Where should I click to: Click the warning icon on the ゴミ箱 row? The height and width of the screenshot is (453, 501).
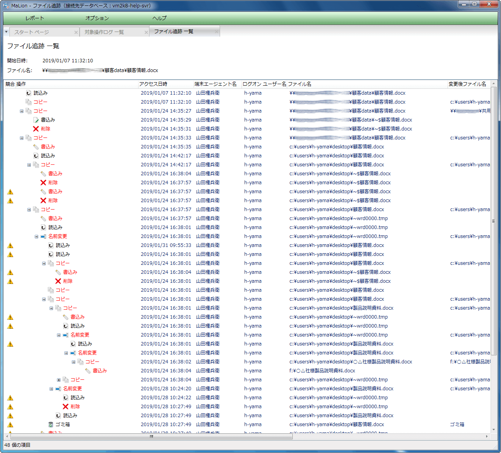(x=10, y=425)
